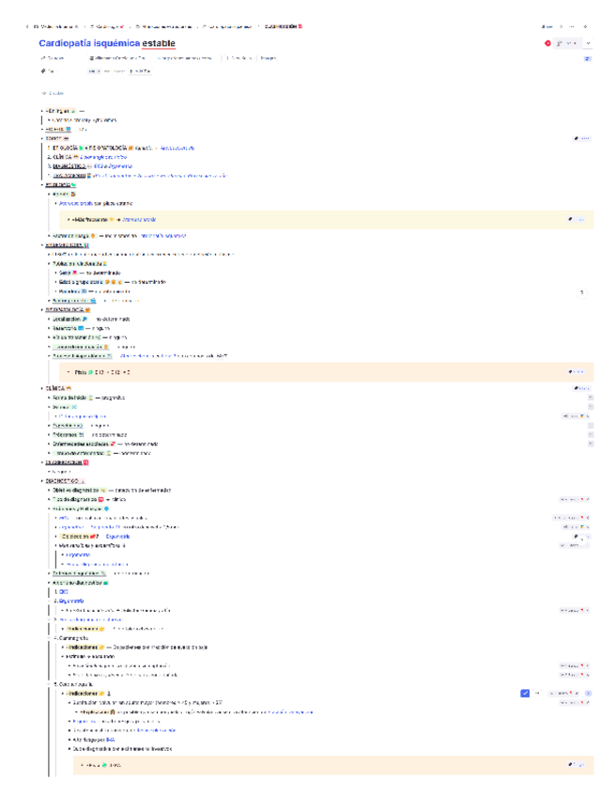Click the badge at right of the CLÍNICA heading
This screenshot has height=797, width=615.
pyautogui.click(x=581, y=387)
